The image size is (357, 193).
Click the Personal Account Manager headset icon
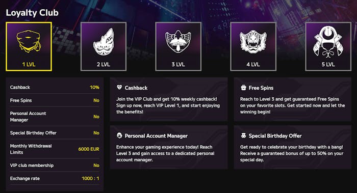pos(119,135)
